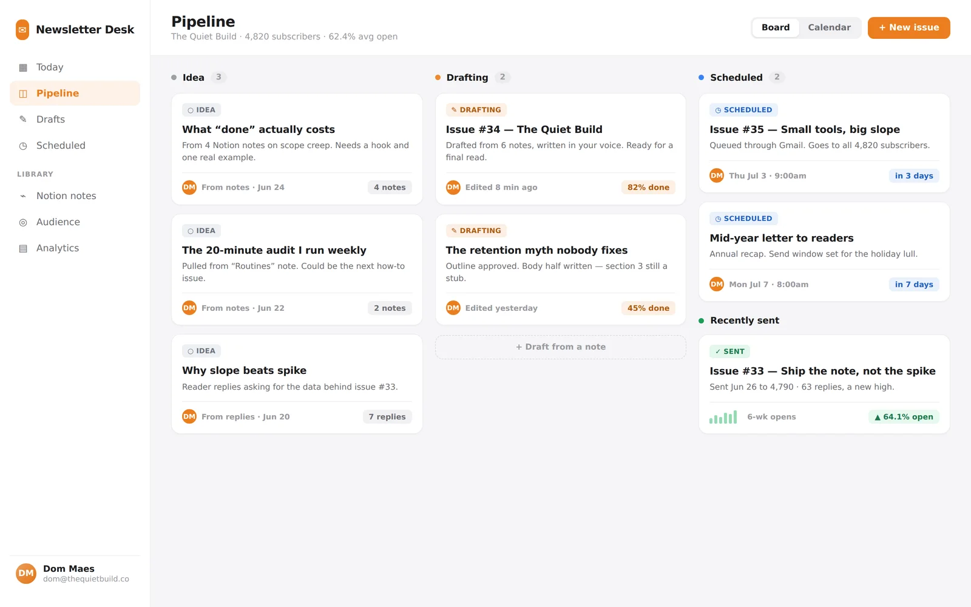Click the Idea column count badge 3
Viewport: 971px width, 607px height.
tap(218, 77)
